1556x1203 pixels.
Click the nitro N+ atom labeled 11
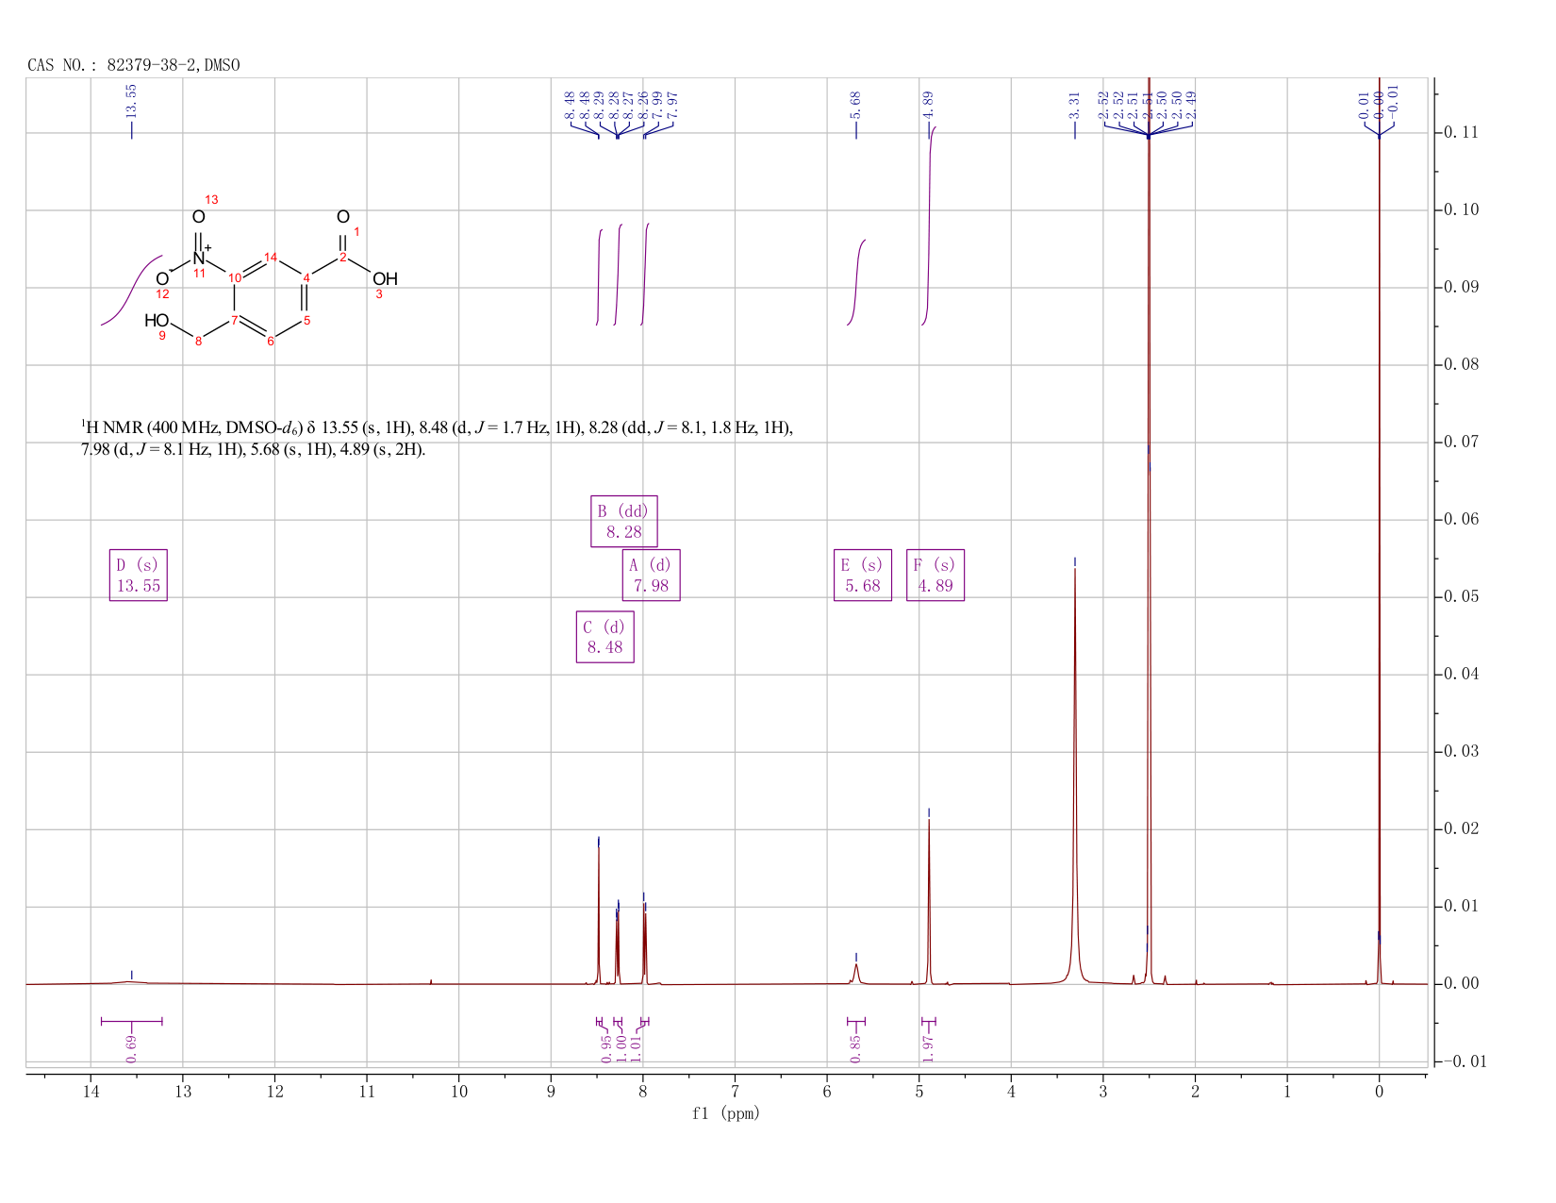pos(200,258)
